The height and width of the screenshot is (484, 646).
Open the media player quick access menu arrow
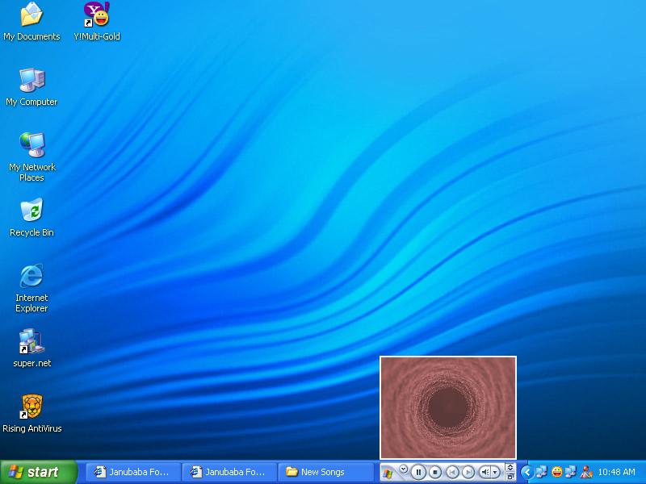[403, 469]
